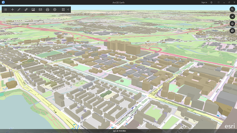Click the Sign in link

tap(204, 2)
